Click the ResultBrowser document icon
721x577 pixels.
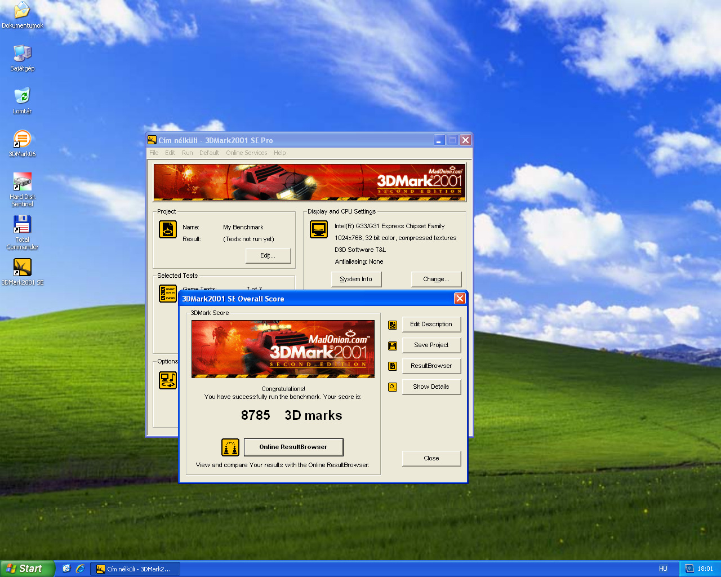point(393,366)
